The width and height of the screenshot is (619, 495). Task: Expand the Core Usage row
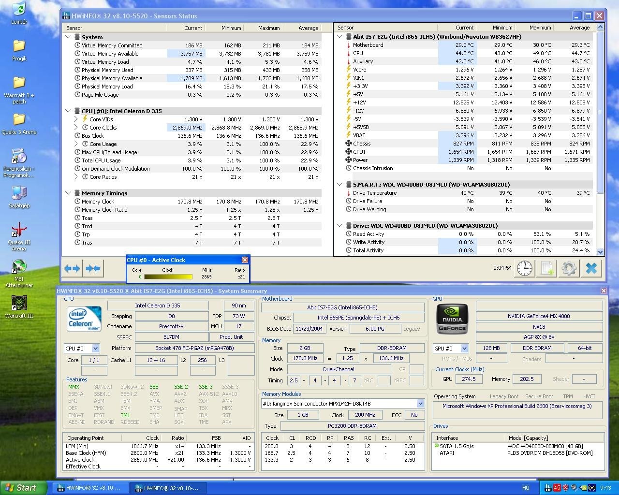coord(76,144)
